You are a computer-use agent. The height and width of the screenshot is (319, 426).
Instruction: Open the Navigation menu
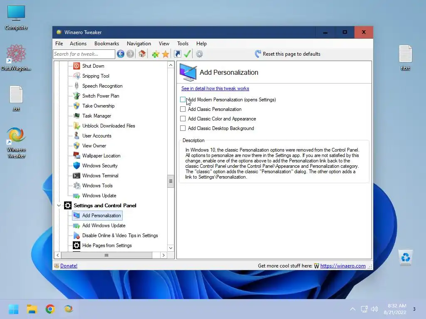point(139,43)
